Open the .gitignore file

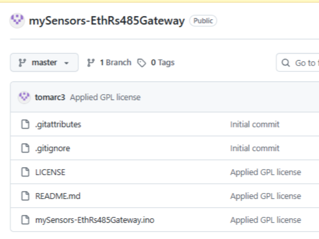pos(52,148)
